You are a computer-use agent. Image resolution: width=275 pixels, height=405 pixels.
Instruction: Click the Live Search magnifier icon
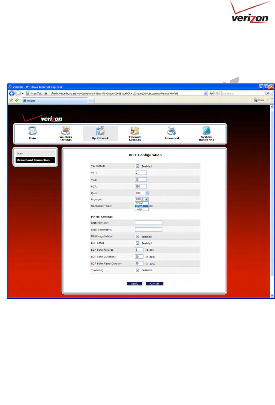[x=267, y=93]
